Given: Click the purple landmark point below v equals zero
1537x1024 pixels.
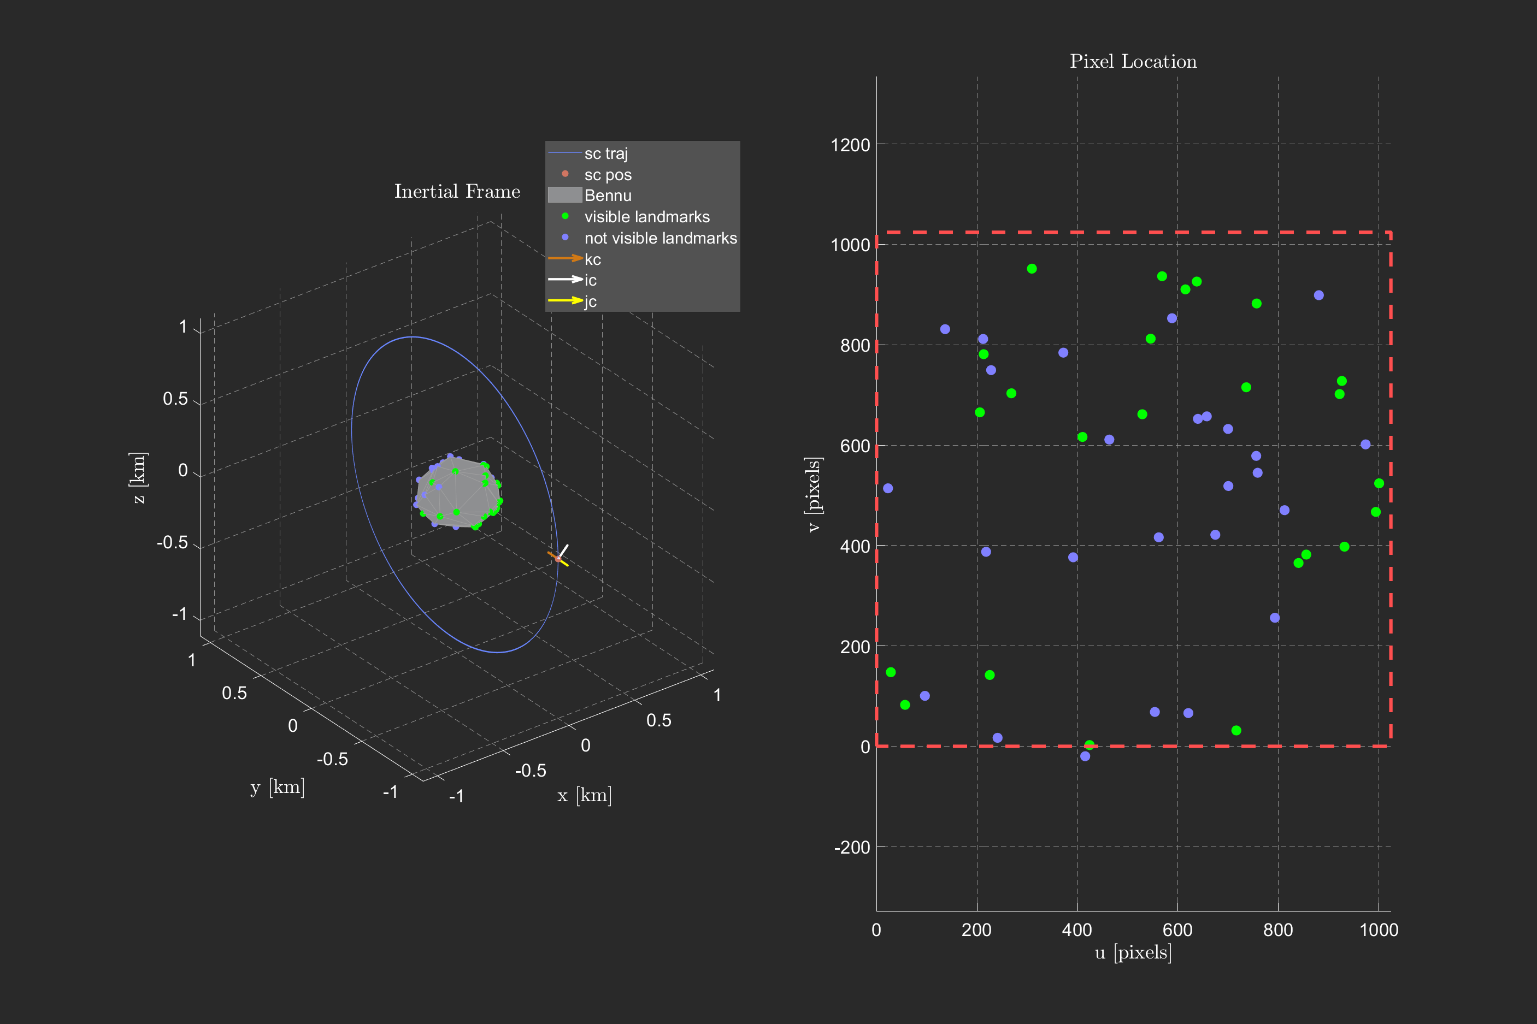Looking at the screenshot, I should (1085, 756).
